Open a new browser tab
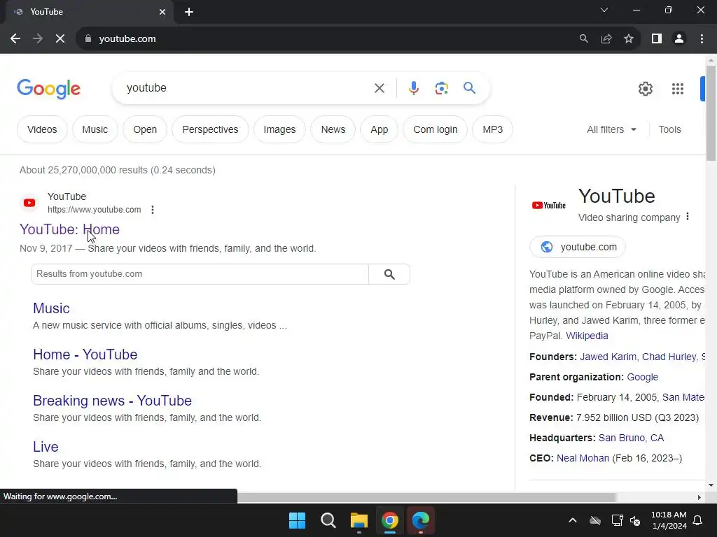 point(189,12)
